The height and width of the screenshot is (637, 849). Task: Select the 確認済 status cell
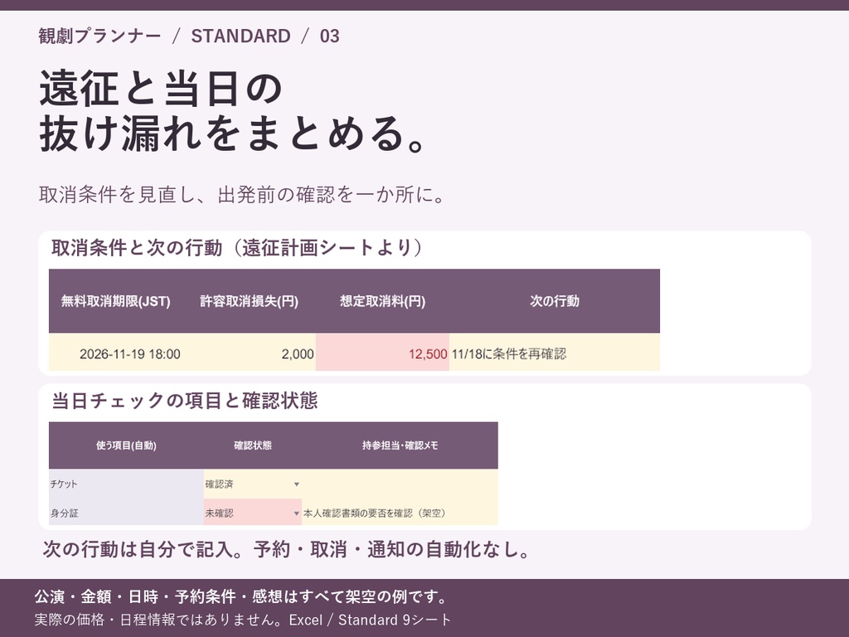[253, 484]
